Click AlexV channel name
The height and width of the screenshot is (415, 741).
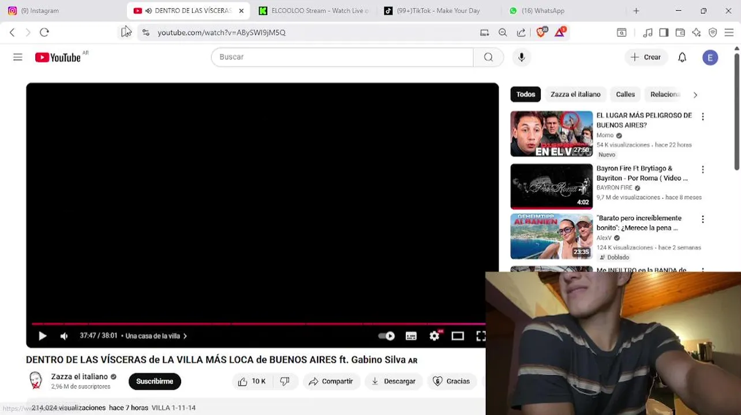click(604, 238)
